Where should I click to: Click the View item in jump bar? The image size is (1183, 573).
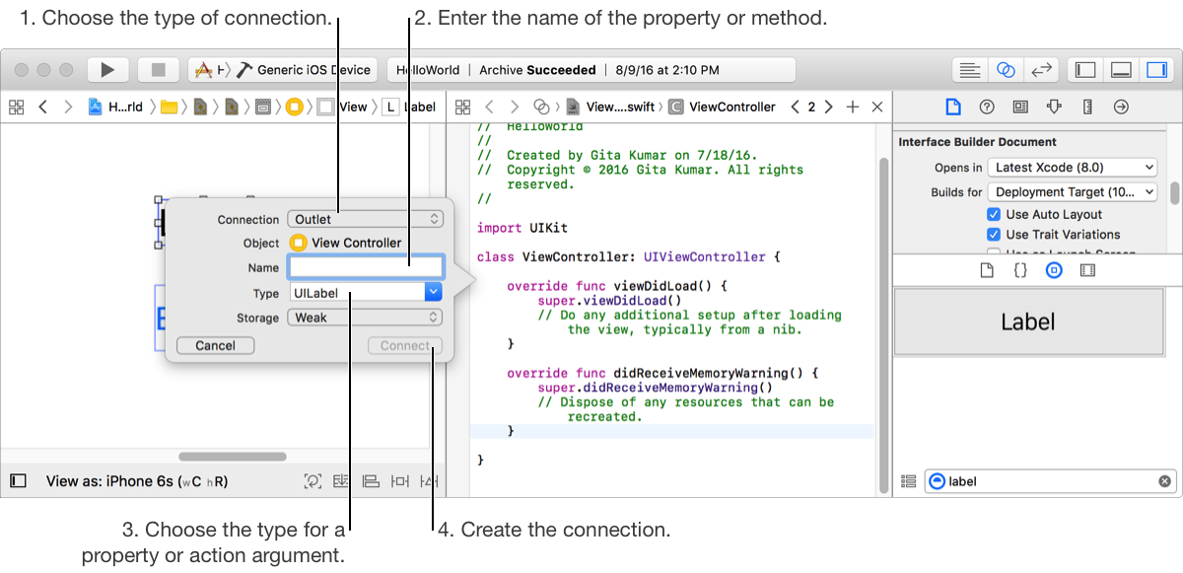(x=342, y=107)
